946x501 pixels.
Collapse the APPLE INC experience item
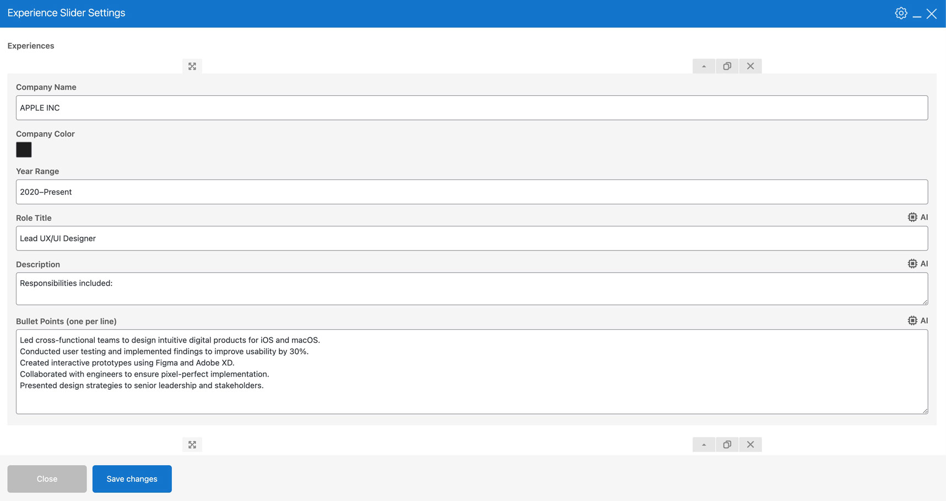704,66
